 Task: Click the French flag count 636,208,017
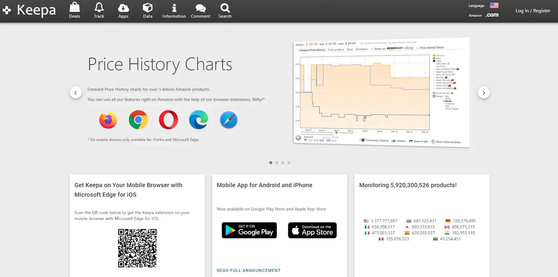pos(380,227)
